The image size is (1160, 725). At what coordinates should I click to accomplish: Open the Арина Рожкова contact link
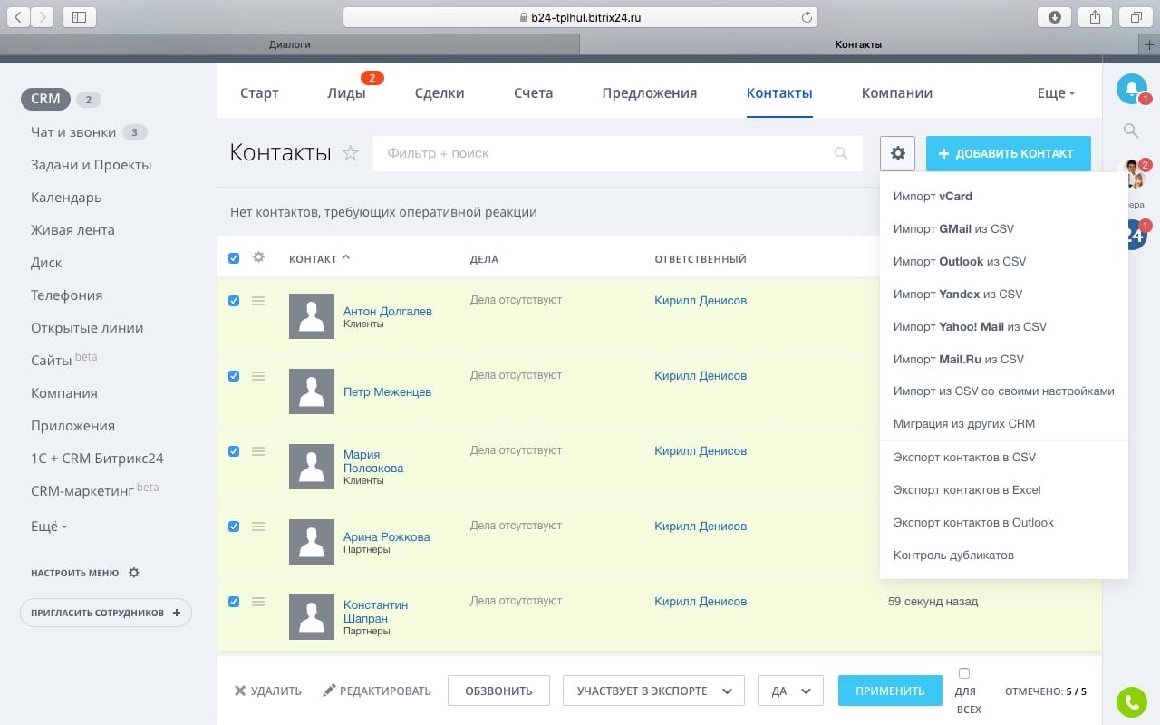(x=386, y=536)
